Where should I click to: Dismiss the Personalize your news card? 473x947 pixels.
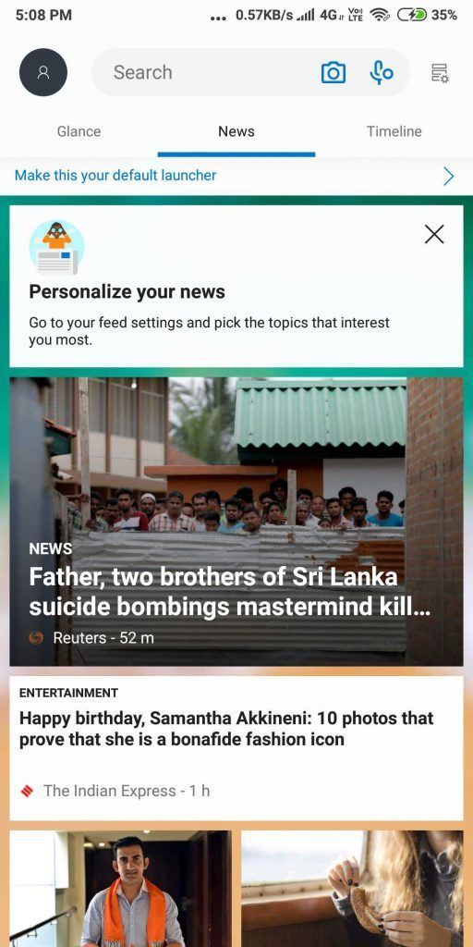coord(434,234)
